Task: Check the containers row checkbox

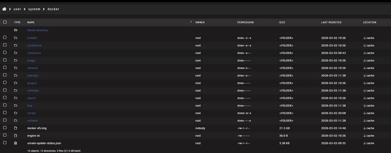Action: [x=5, y=53]
